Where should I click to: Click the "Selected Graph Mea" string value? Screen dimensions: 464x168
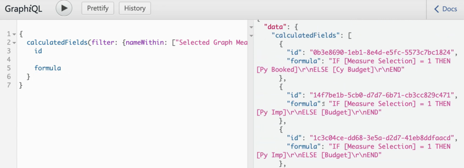click(x=211, y=43)
